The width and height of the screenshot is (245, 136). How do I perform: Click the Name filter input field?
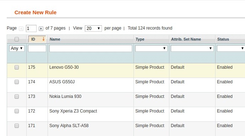coord(91,48)
